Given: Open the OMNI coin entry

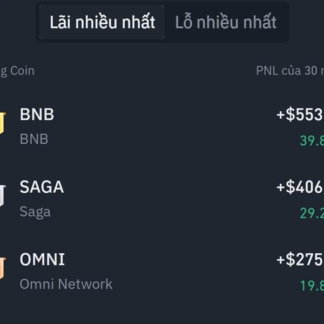Looking at the screenshot, I should click(162, 271).
